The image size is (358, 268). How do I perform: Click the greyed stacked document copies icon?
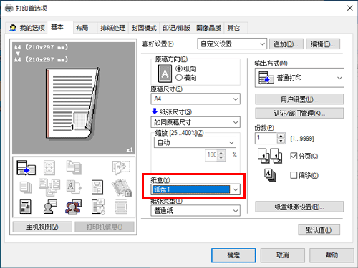click(74, 167)
